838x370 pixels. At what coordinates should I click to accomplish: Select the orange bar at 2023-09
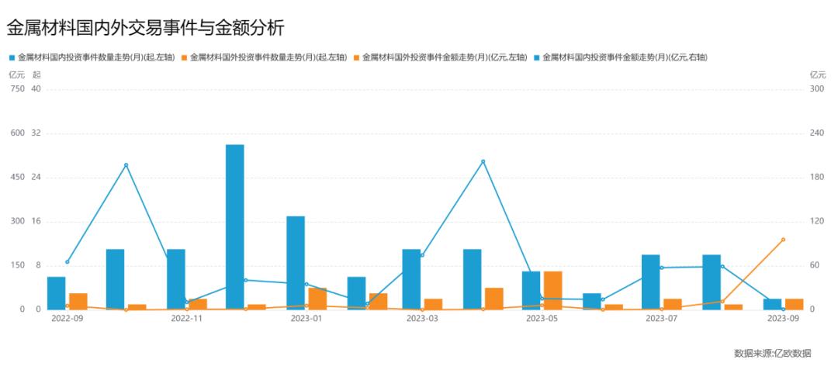coord(794,303)
